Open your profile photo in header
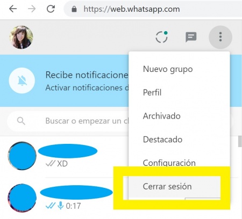The width and height of the screenshot is (242, 219). click(22, 37)
